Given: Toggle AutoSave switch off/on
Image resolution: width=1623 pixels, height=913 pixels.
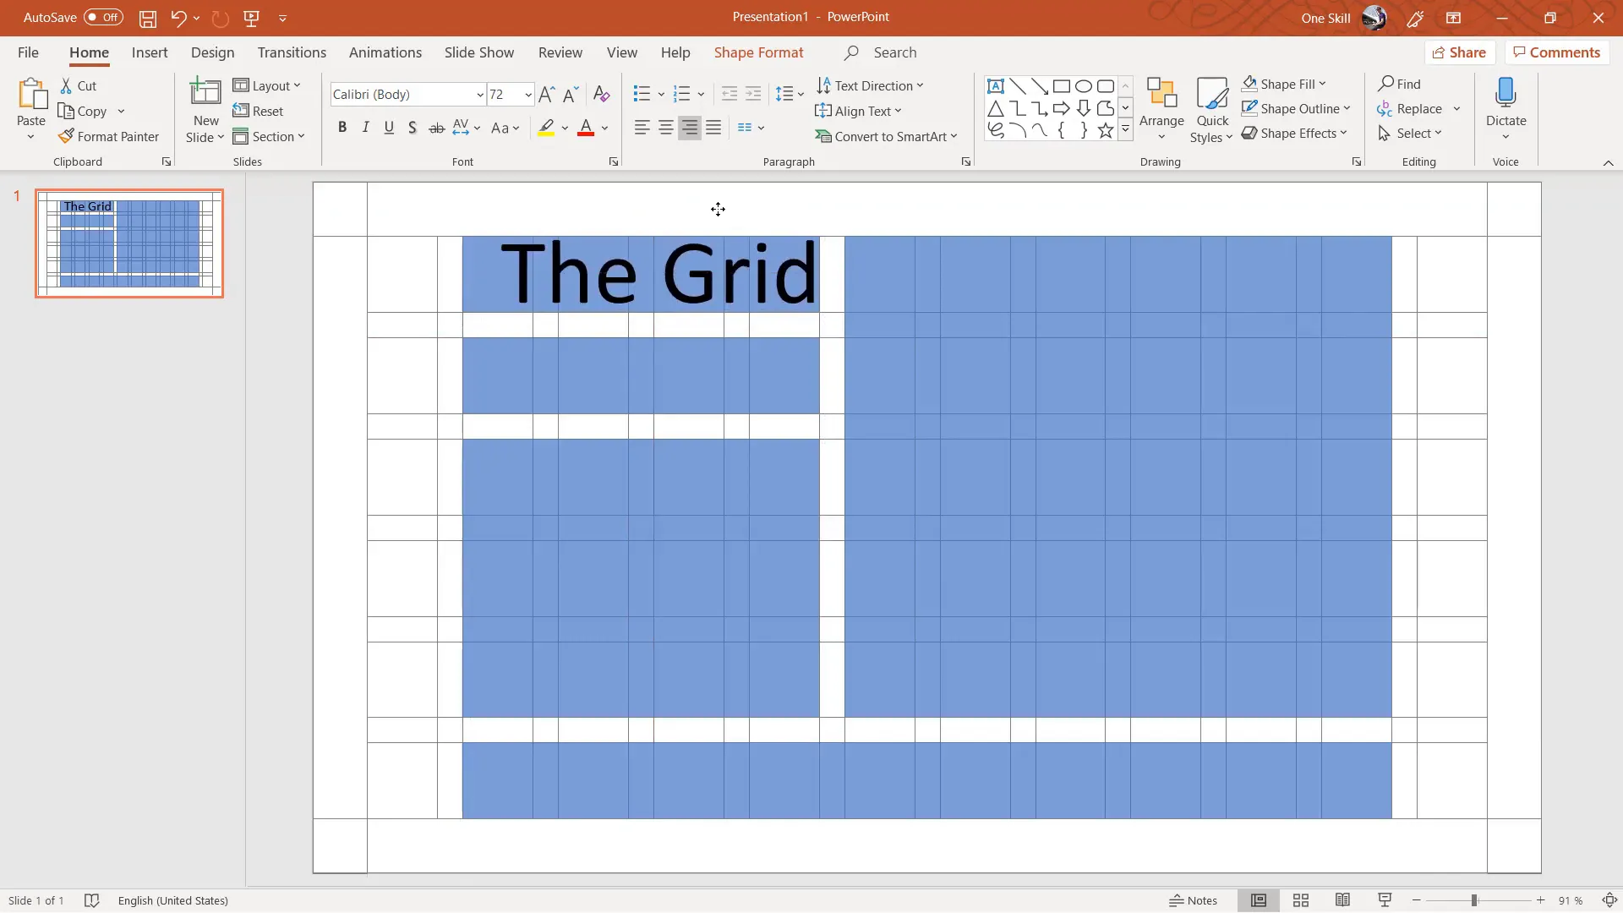Looking at the screenshot, I should [103, 18].
